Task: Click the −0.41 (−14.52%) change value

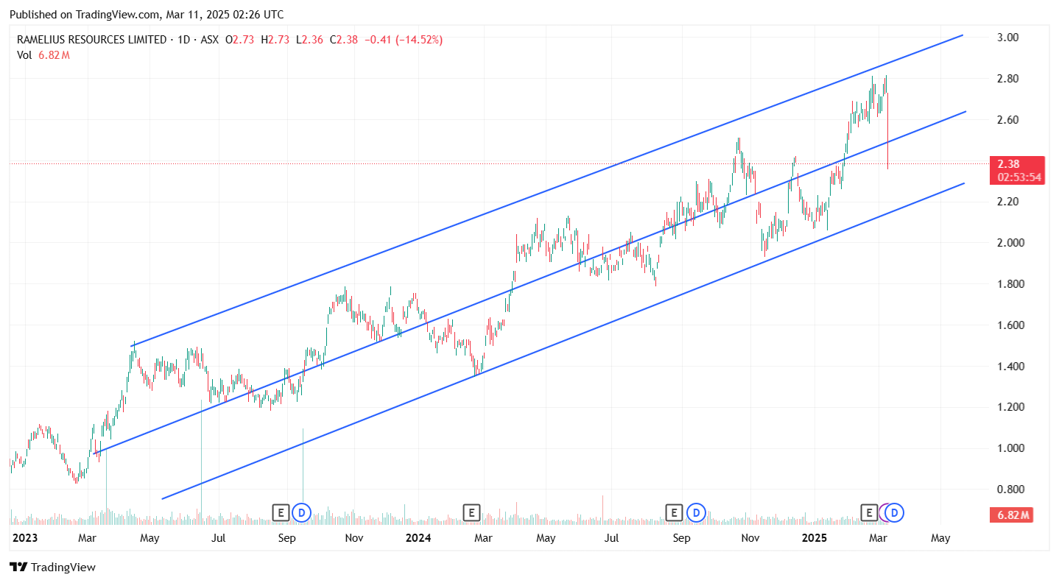Action: 404,40
